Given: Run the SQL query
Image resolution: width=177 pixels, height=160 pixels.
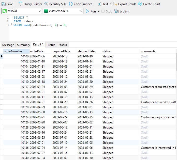Looking at the screenshot, I should pyautogui.click(x=91, y=11).
